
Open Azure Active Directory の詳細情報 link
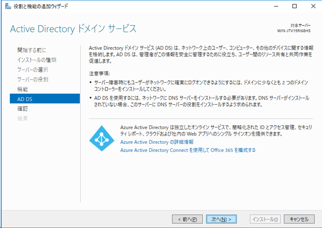[x=157, y=142]
